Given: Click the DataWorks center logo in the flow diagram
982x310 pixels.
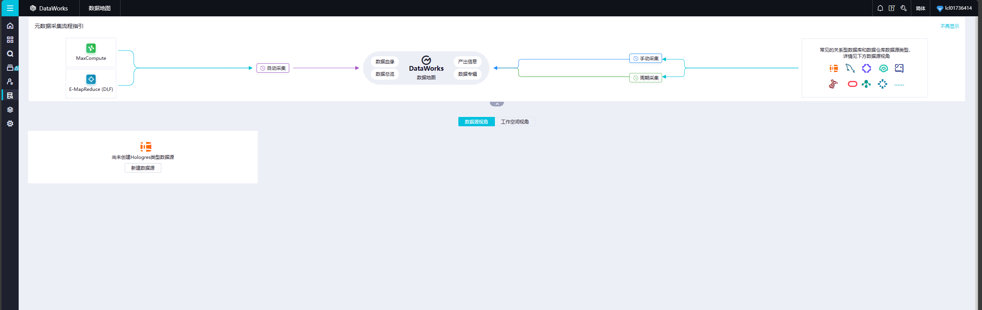Looking at the screenshot, I should 426,64.
